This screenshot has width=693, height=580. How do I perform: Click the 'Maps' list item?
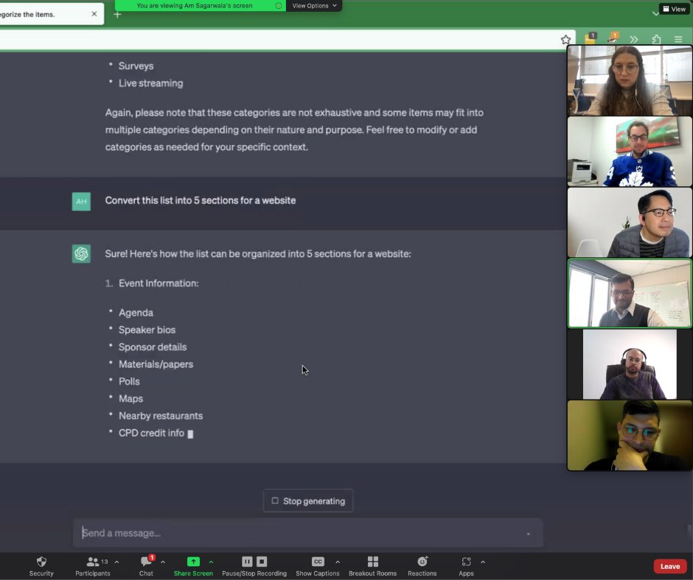(x=130, y=399)
